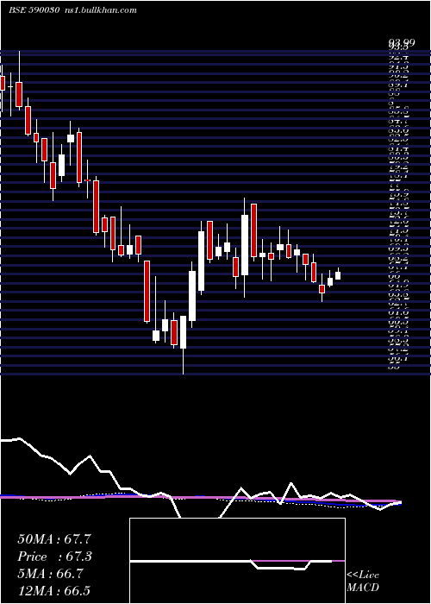Click the 93.99 top price axis value
Image resolution: width=431 pixels, height=604 pixels.
(x=402, y=43)
